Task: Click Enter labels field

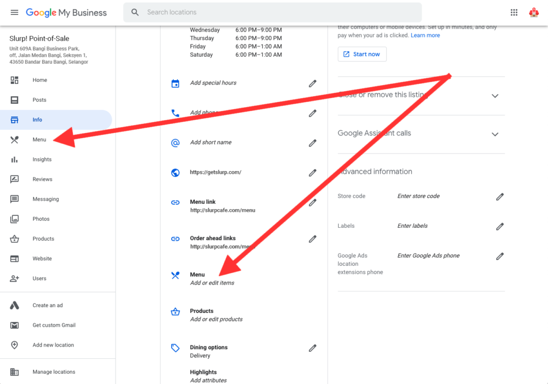Action: coord(413,226)
